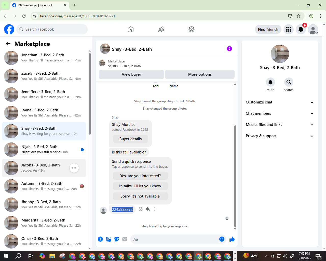This screenshot has height=261, width=326.
Task: Choose a GIF for the message
Action: 125,239
